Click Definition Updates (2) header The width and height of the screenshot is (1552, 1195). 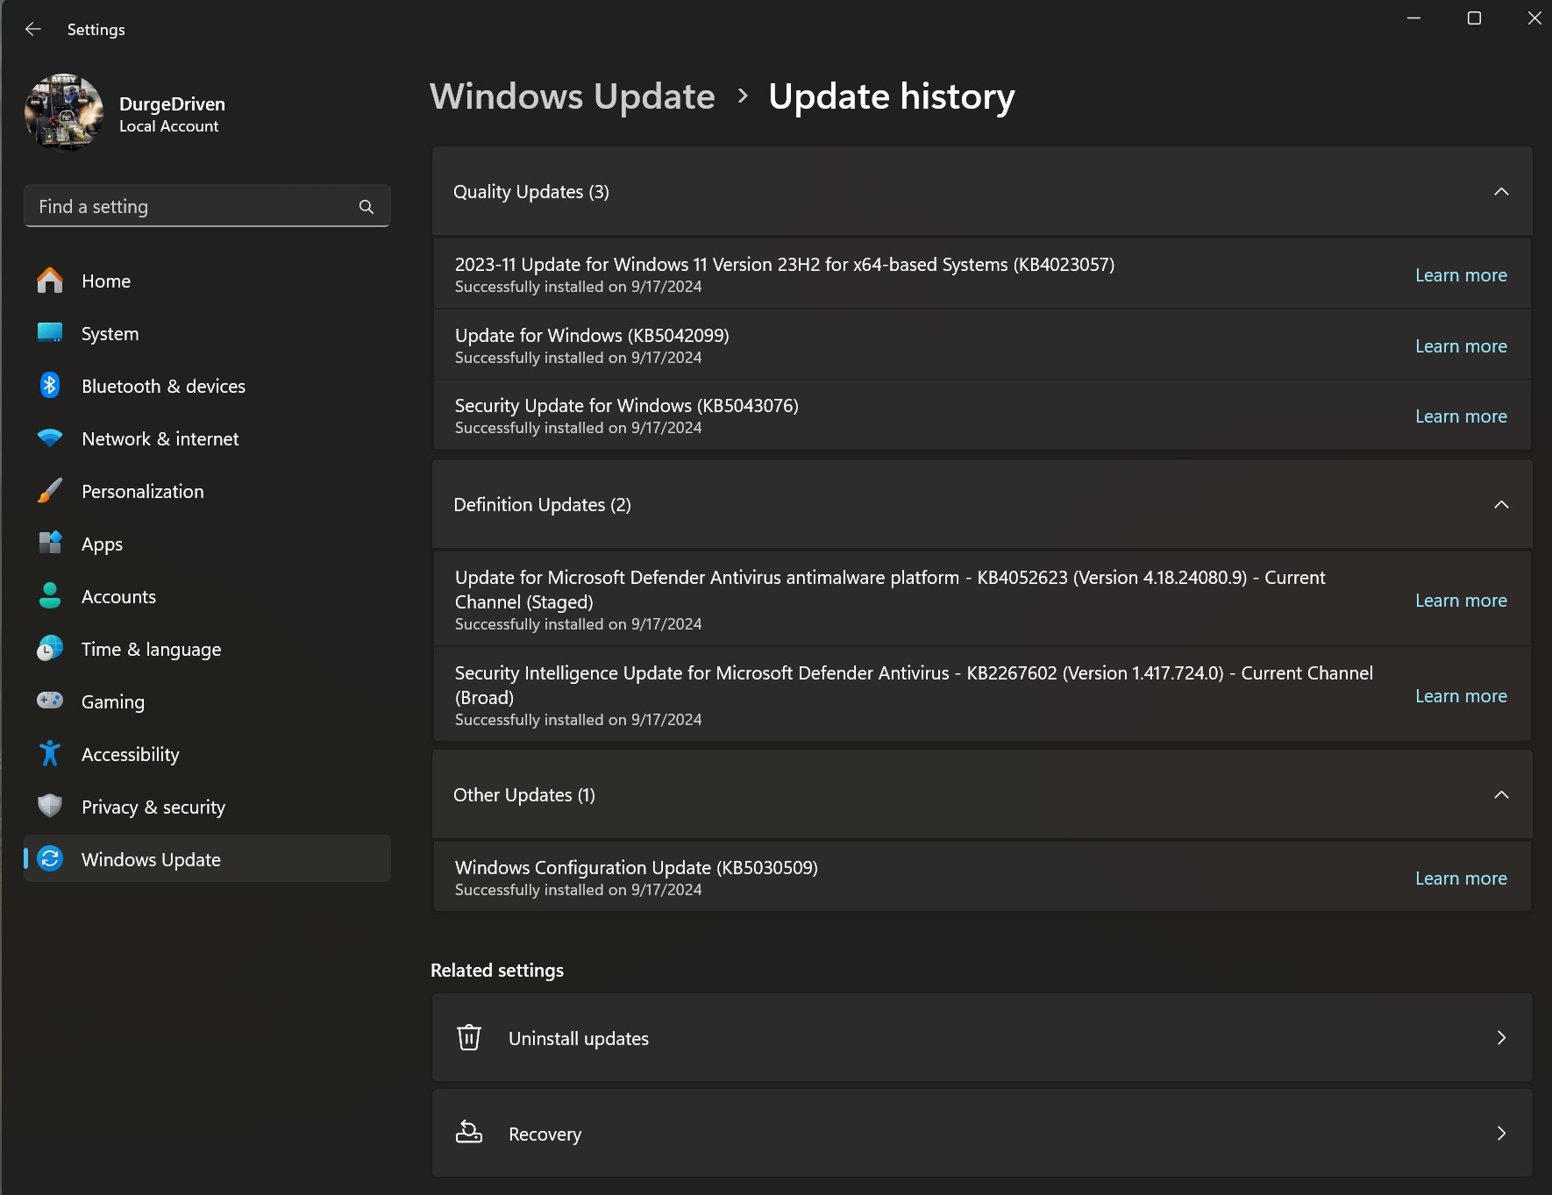pyautogui.click(x=982, y=504)
